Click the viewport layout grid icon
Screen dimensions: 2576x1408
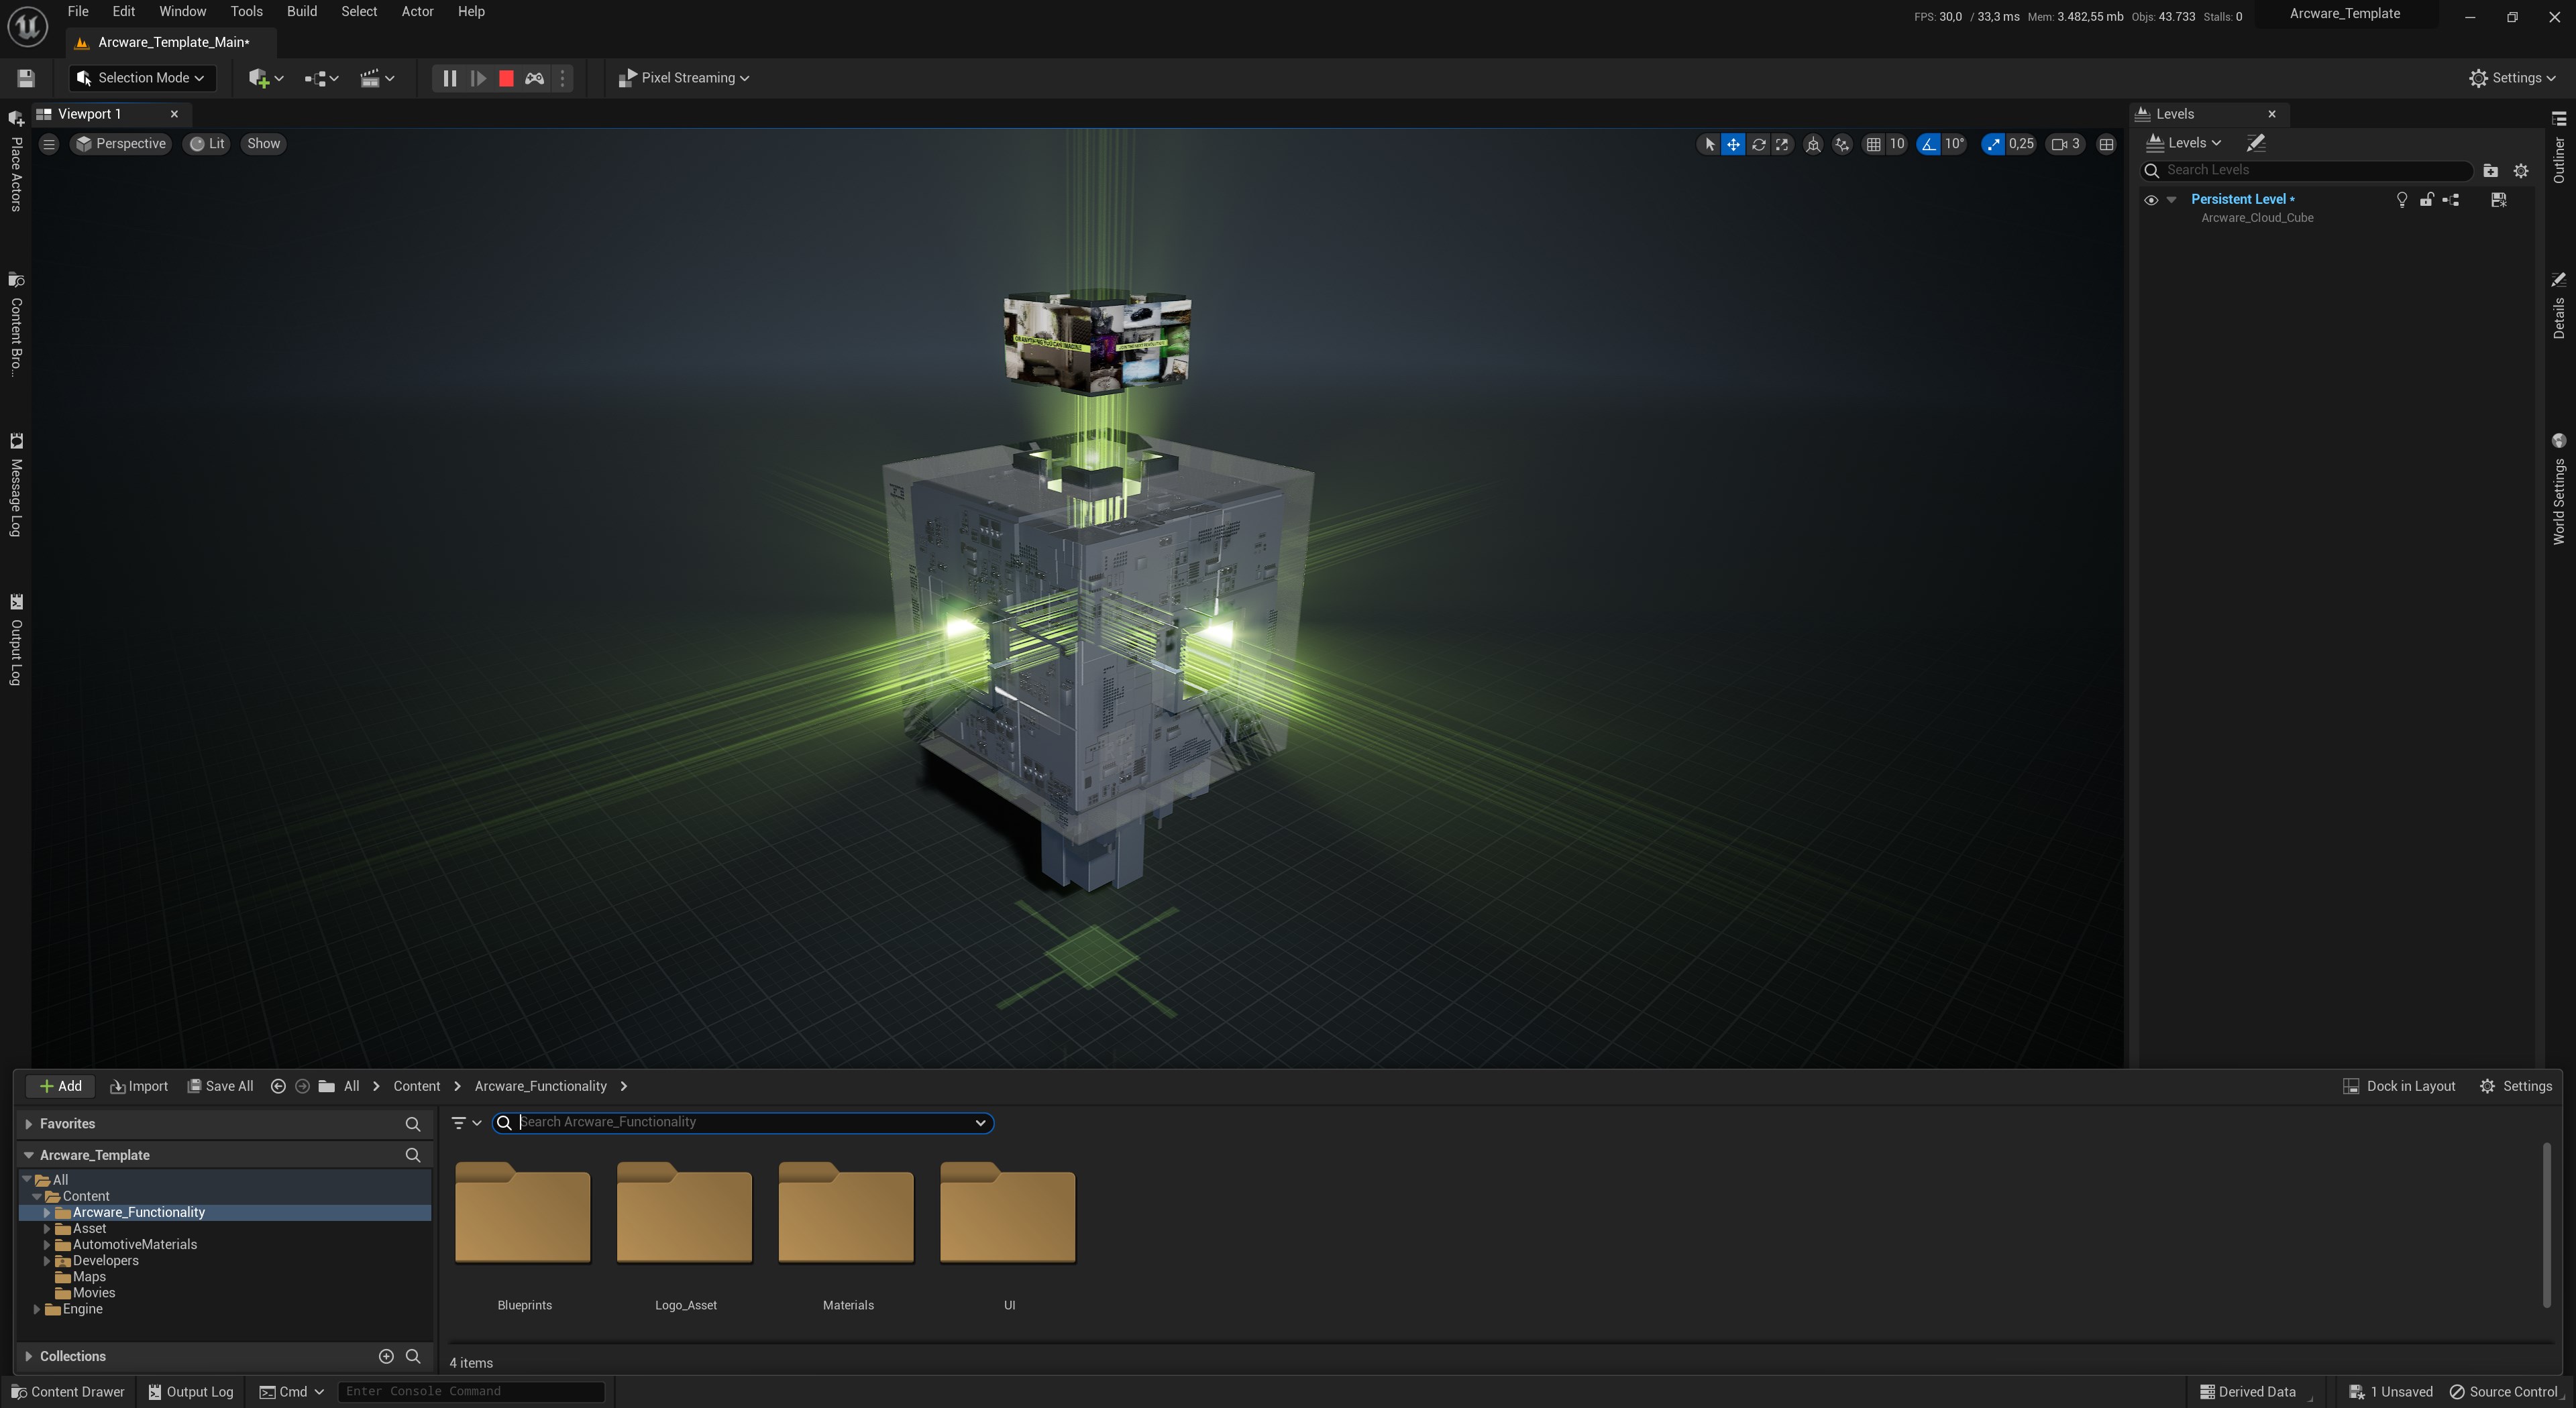pyautogui.click(x=2106, y=144)
